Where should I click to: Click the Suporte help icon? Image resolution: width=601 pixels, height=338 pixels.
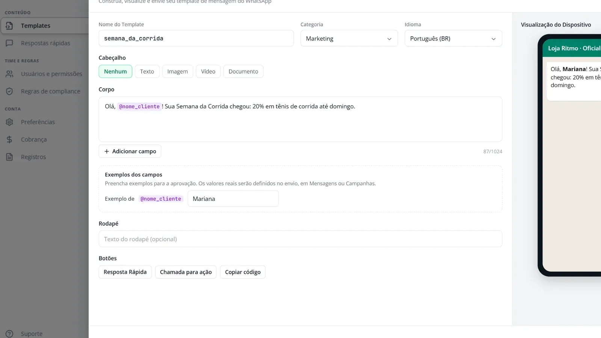9,334
